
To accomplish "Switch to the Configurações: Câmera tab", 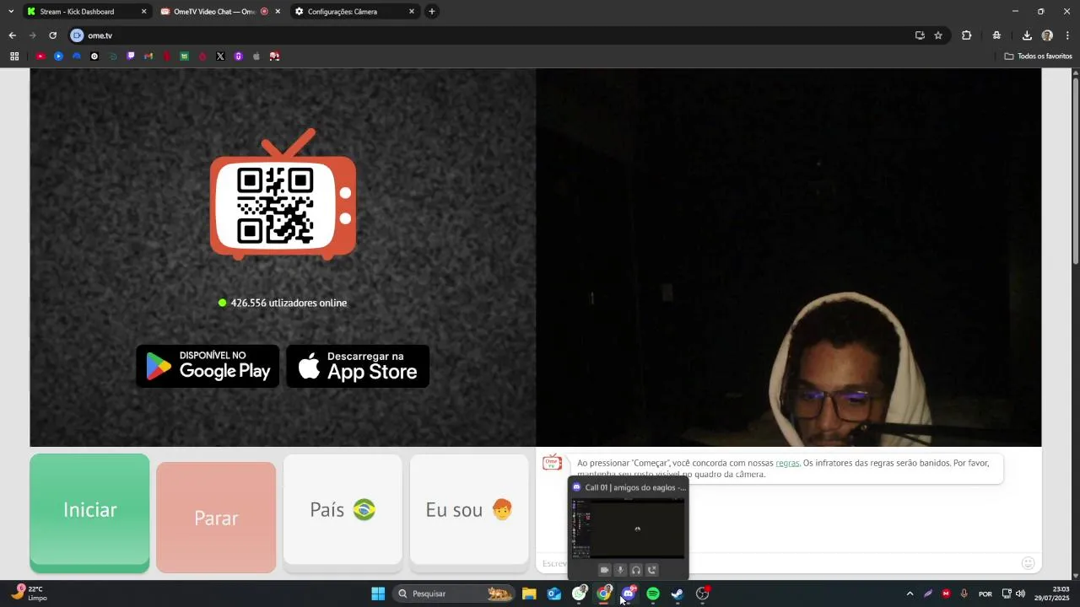I will 354,12.
